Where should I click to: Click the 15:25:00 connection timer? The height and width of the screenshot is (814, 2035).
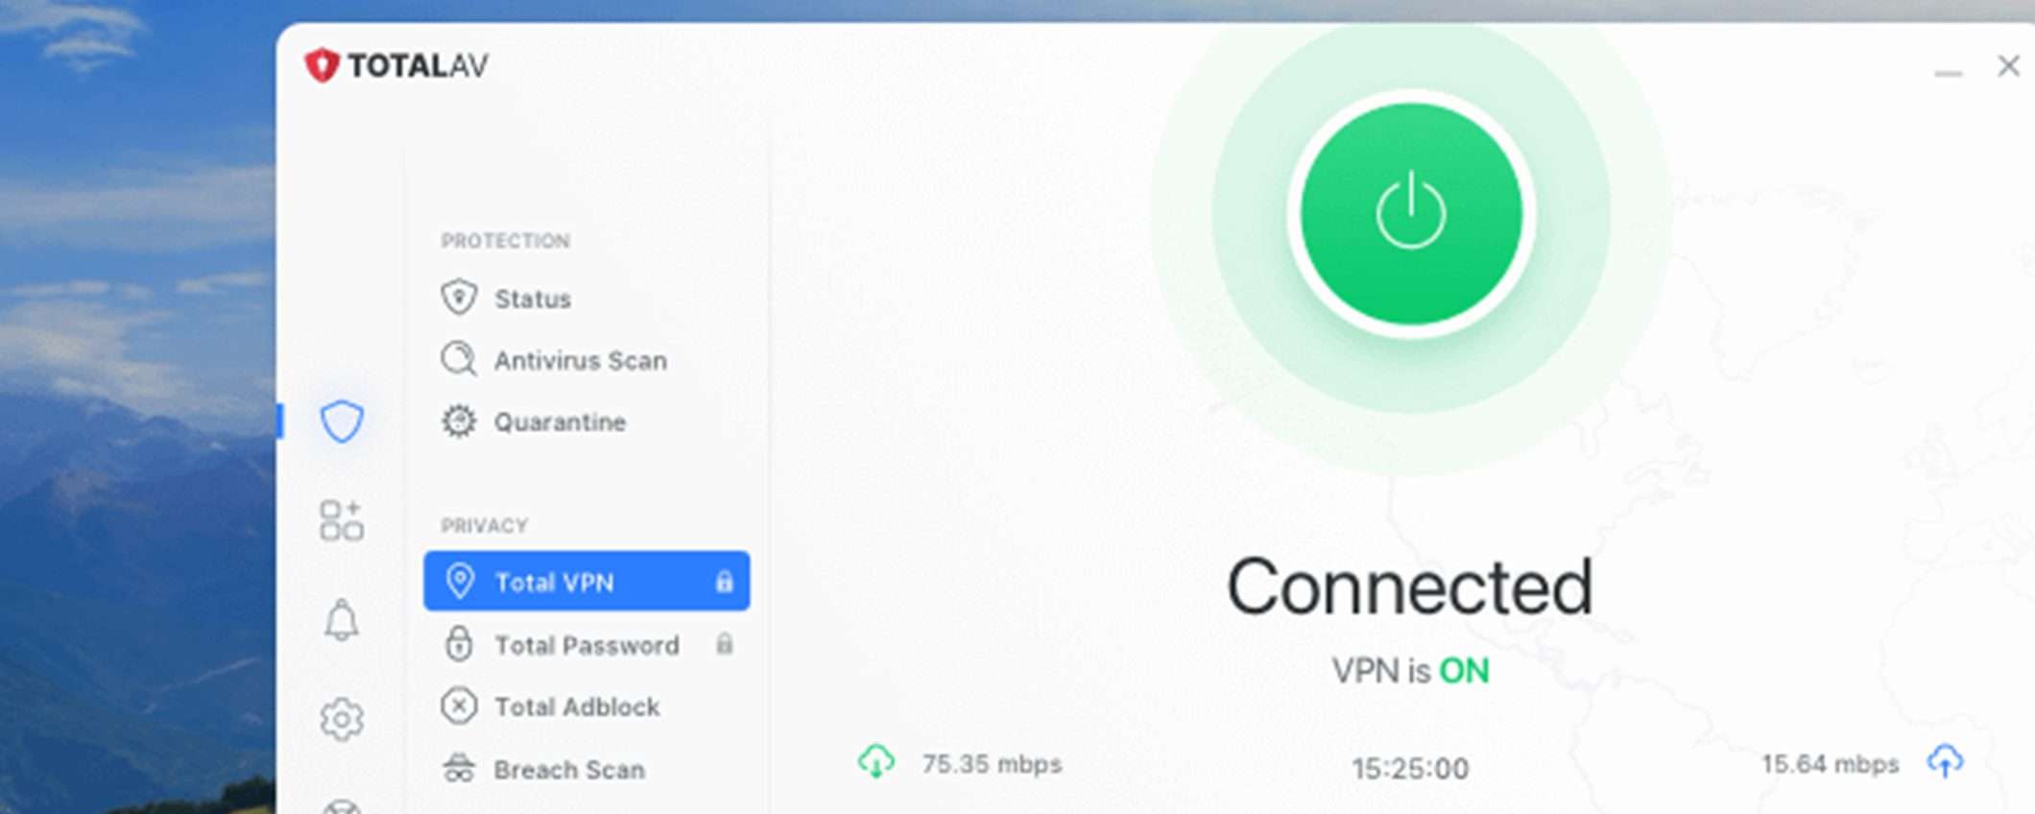[1410, 768]
